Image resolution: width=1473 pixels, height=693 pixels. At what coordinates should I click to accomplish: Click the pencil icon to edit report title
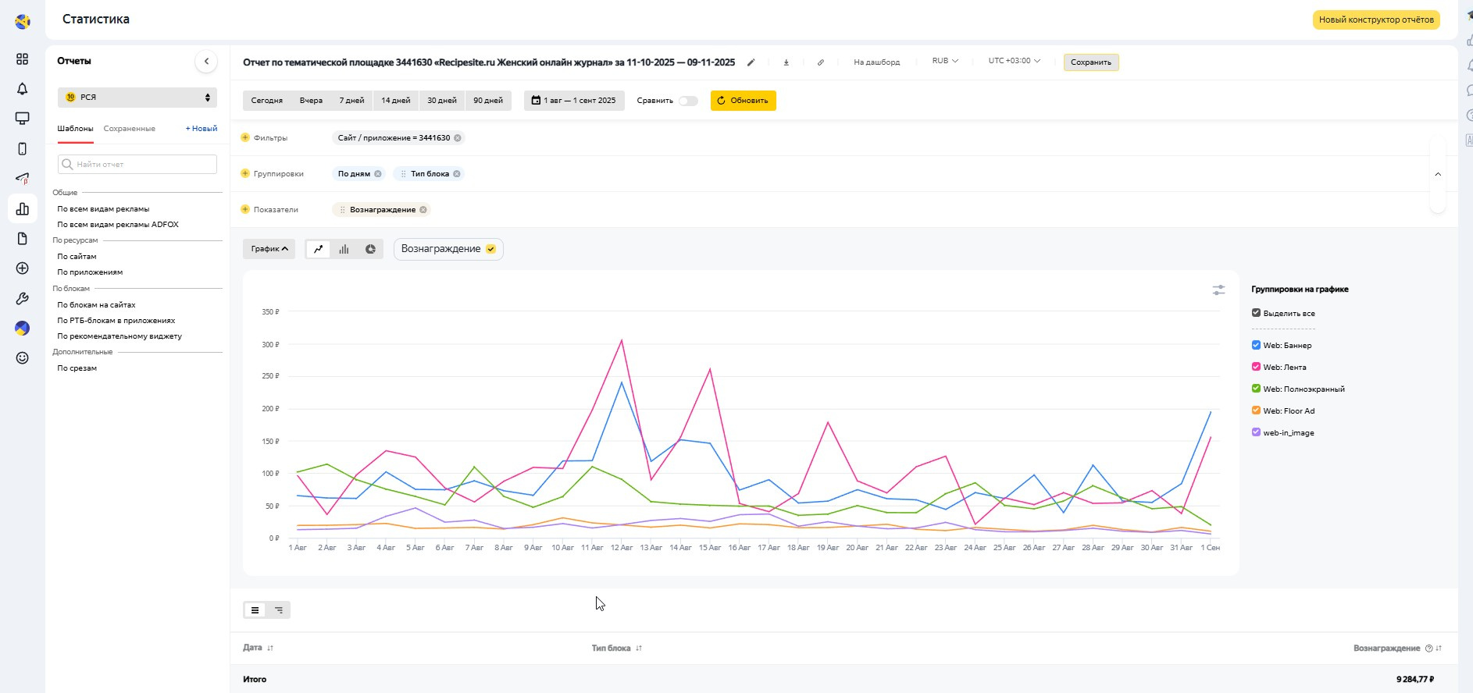point(751,62)
